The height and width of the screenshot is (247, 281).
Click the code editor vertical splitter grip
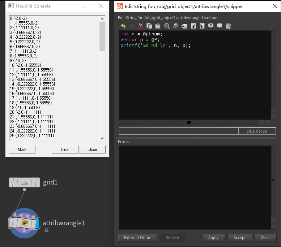pyautogui.click(x=274, y=68)
